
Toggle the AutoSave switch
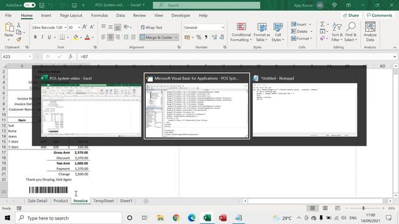29,5
